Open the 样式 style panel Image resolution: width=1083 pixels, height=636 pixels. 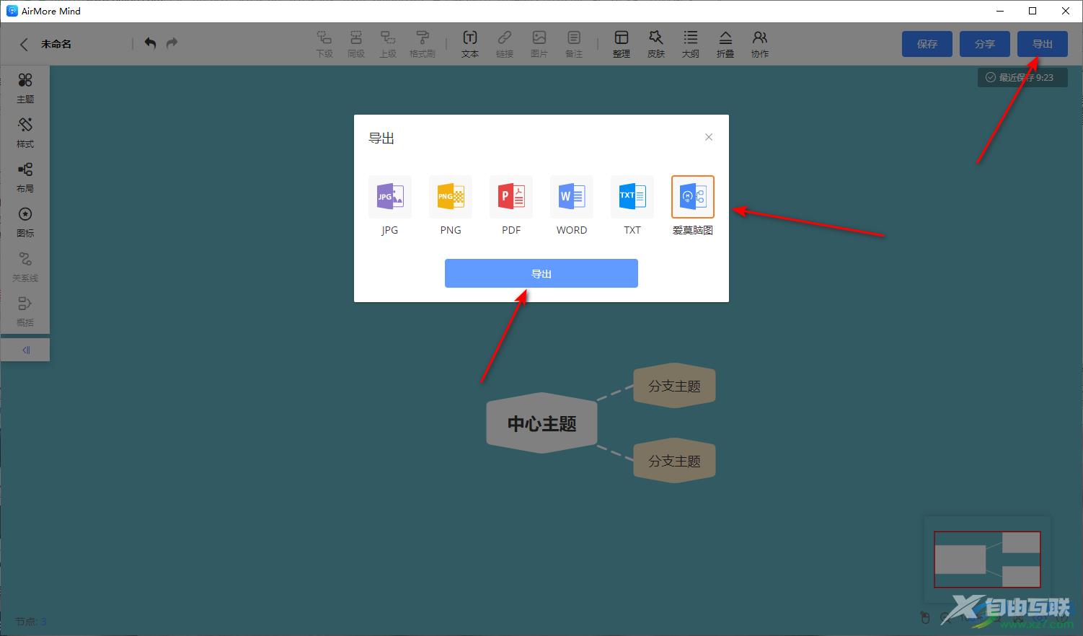(25, 133)
